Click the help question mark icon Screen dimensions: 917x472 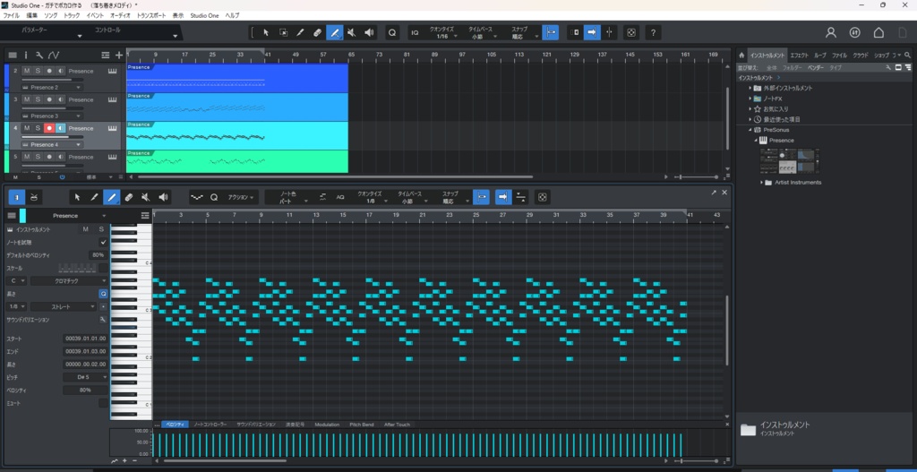653,33
